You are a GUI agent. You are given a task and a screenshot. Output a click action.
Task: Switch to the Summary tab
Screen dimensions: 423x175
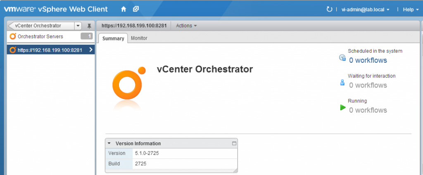click(x=113, y=38)
